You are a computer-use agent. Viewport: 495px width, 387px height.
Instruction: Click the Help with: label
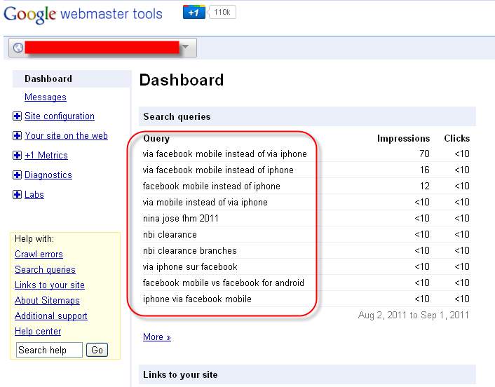(x=34, y=238)
